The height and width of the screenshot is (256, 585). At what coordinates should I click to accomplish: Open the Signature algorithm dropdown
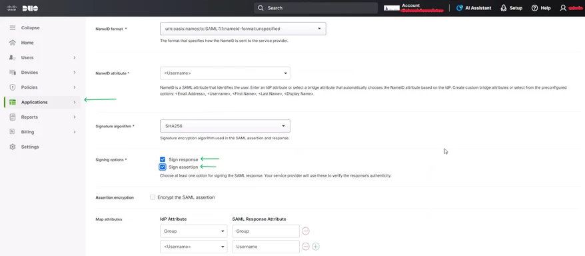pyautogui.click(x=225, y=126)
